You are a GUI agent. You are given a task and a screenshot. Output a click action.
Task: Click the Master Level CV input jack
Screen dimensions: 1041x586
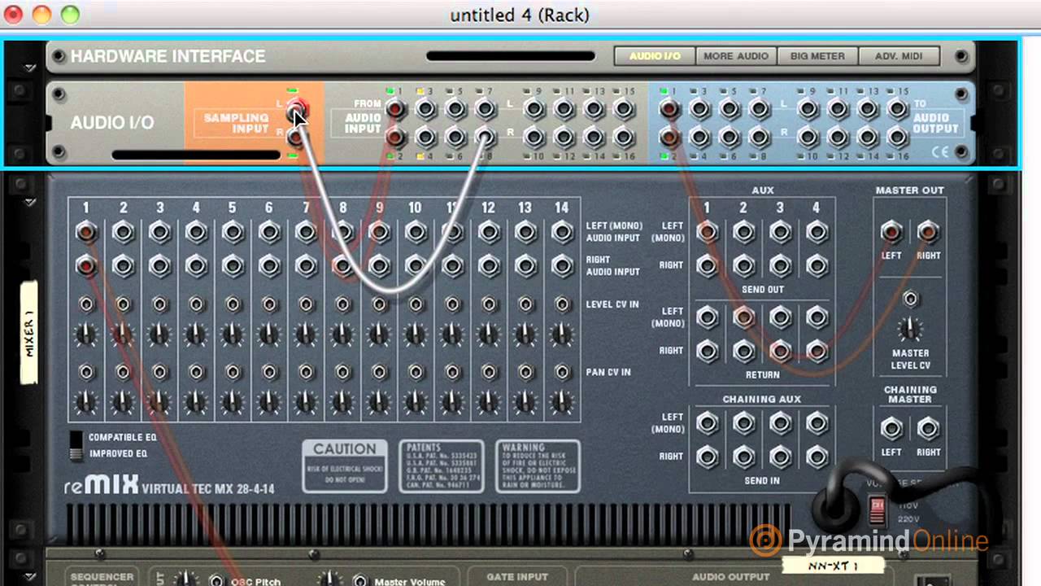(911, 299)
